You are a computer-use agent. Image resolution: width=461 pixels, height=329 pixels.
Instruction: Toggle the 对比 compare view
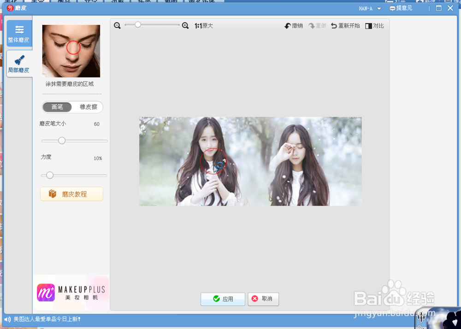(x=374, y=26)
